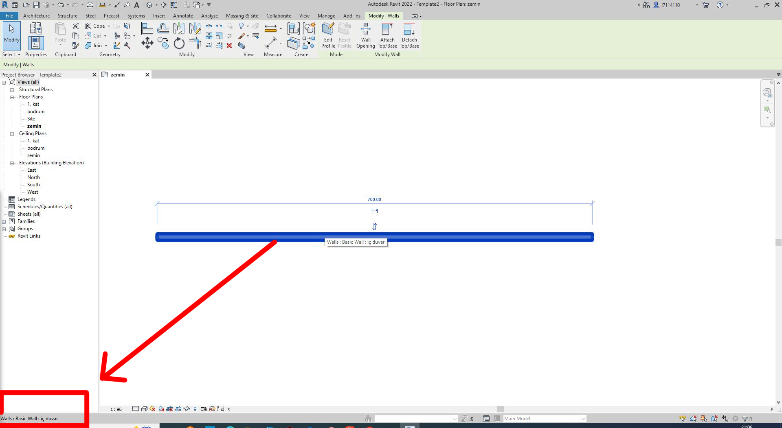Toggle Select Links in status bar
The width and height of the screenshot is (782, 428).
[x=683, y=418]
